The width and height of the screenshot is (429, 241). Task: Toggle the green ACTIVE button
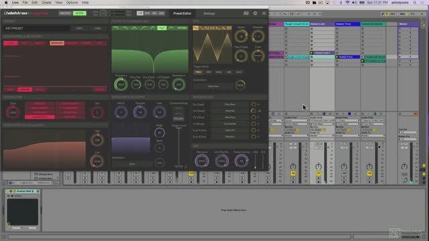click(79, 13)
